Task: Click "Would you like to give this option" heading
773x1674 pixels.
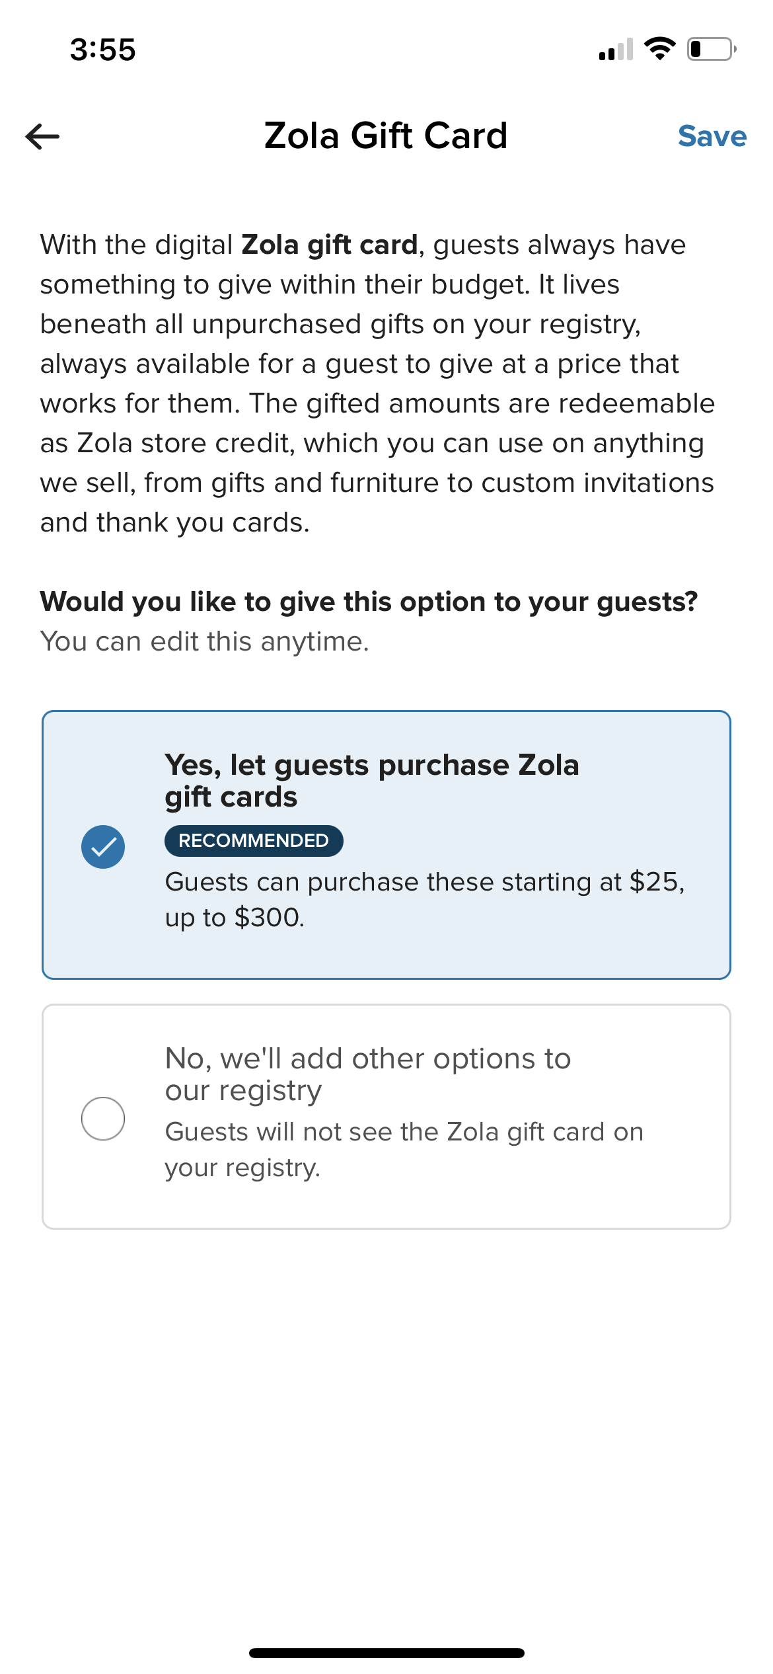Action: click(x=369, y=602)
